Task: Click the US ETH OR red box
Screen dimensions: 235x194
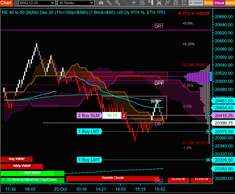Action: pyautogui.click(x=178, y=180)
